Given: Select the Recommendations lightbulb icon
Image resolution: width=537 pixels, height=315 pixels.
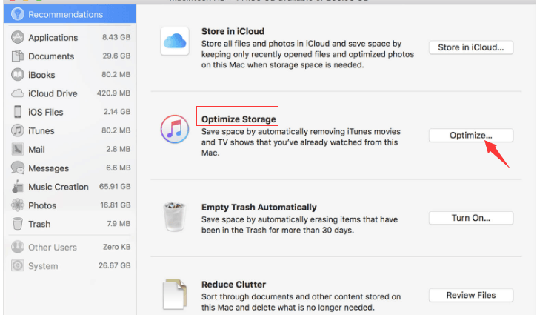Looking at the screenshot, I should tap(18, 14).
